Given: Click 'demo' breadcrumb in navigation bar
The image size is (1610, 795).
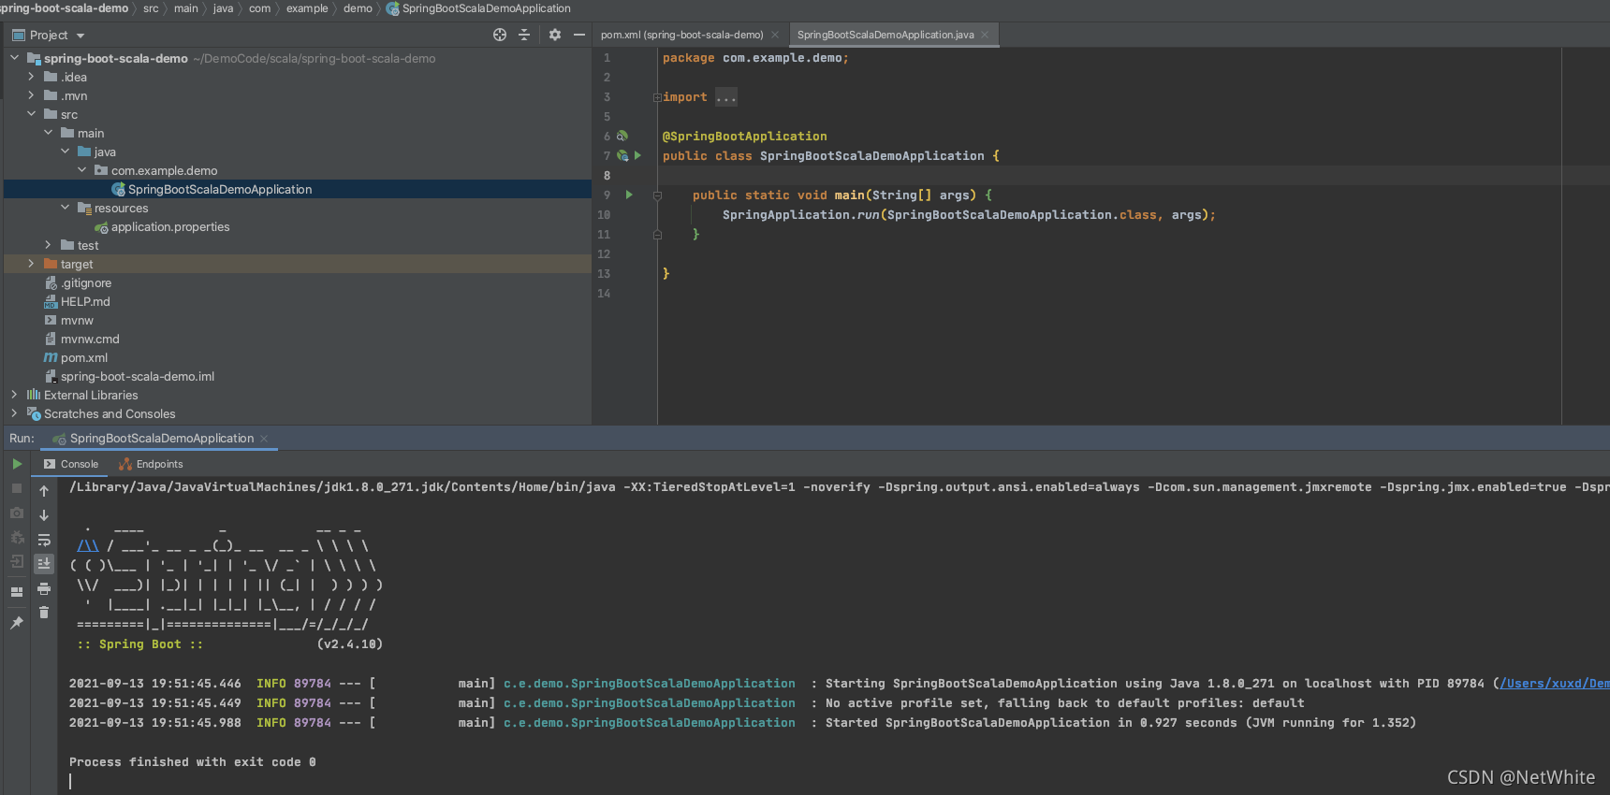Looking at the screenshot, I should pos(358,8).
